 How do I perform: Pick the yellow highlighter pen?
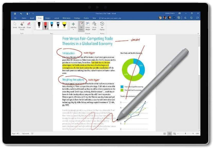coord(64,25)
